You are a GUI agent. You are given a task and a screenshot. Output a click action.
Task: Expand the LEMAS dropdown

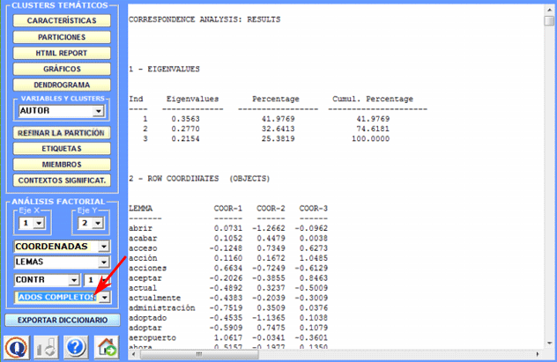pyautogui.click(x=104, y=262)
